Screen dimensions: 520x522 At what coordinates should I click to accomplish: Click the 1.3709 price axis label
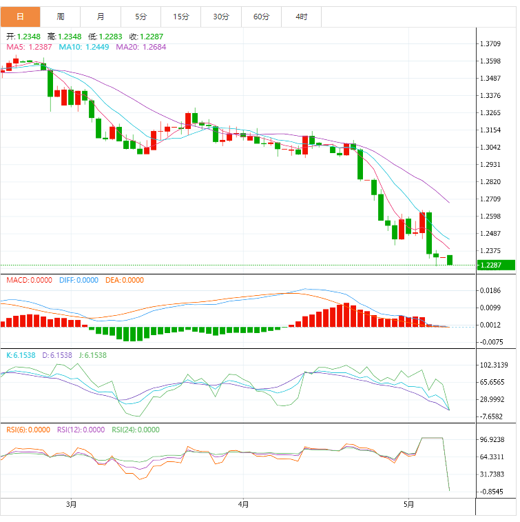(x=490, y=43)
